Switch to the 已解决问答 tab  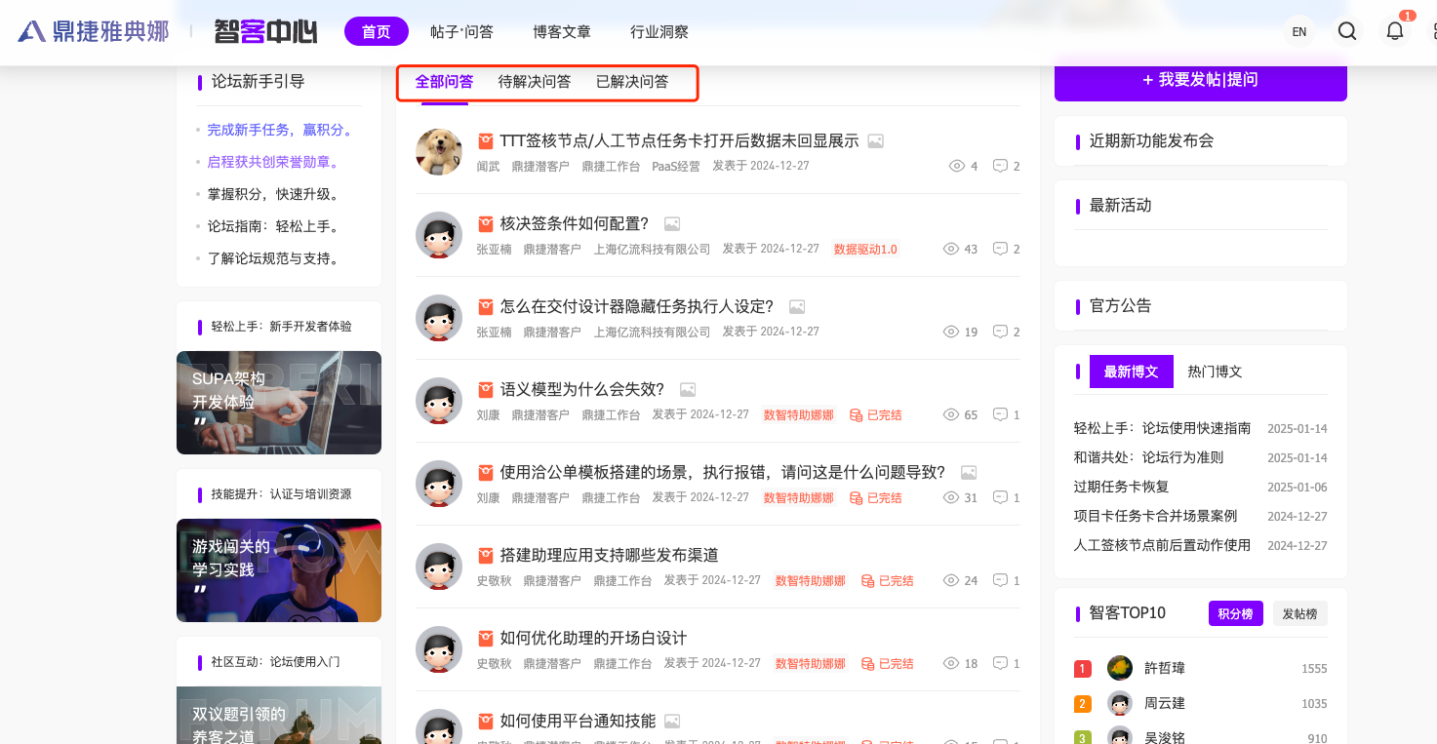632,82
